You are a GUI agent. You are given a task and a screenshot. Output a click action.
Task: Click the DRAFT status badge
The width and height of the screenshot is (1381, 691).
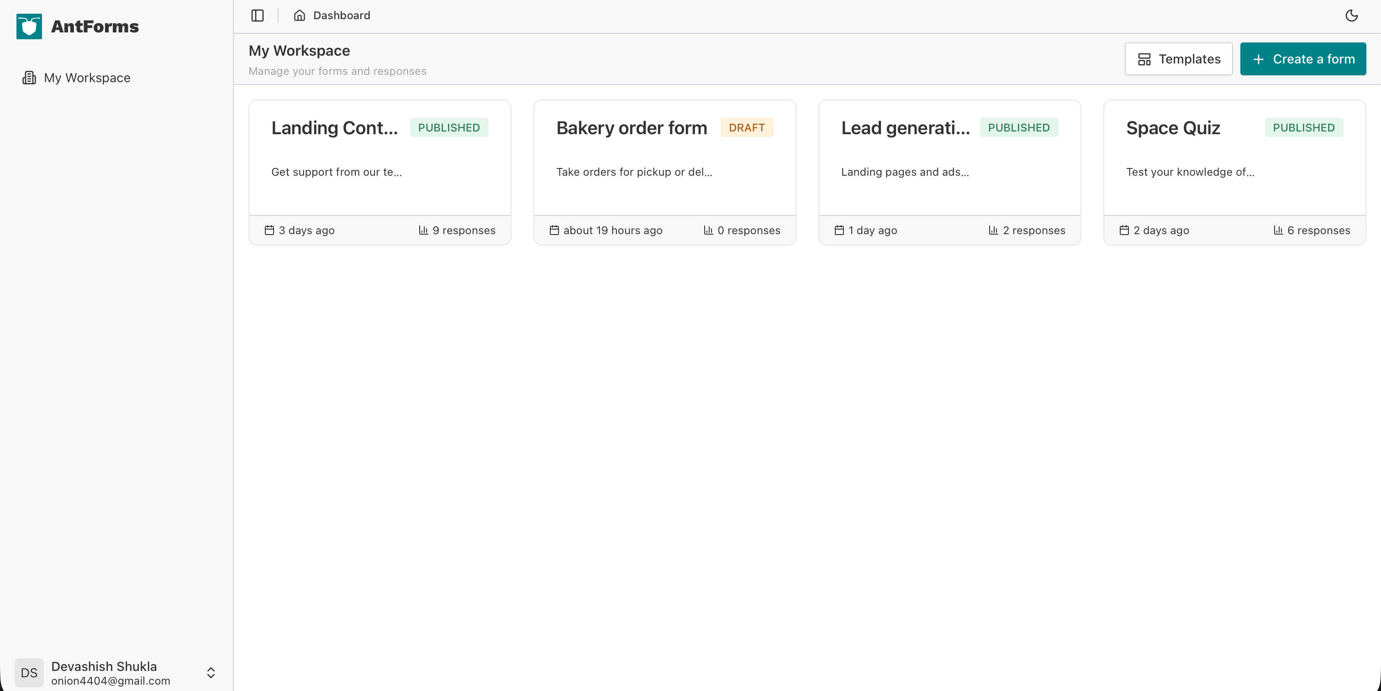[746, 128]
